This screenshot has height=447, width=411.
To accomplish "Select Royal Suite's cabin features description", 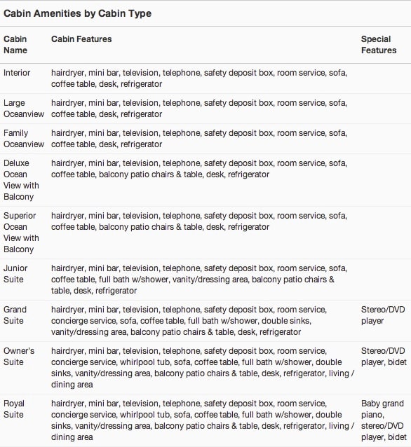I will (x=203, y=420).
